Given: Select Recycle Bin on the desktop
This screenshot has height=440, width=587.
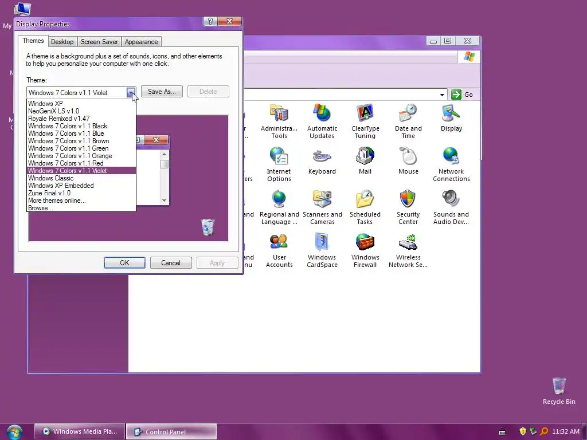Looking at the screenshot, I should click(559, 391).
